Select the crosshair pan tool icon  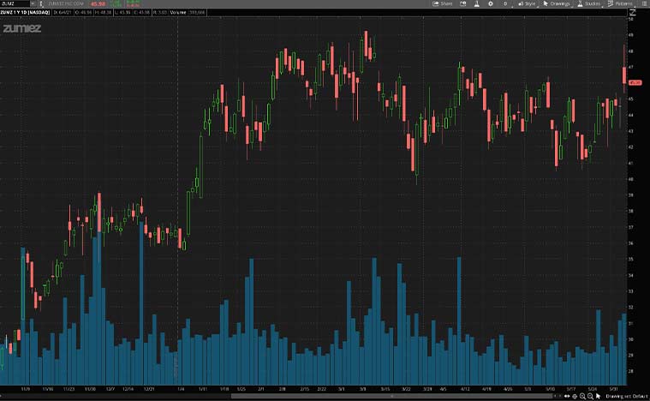pos(573,396)
